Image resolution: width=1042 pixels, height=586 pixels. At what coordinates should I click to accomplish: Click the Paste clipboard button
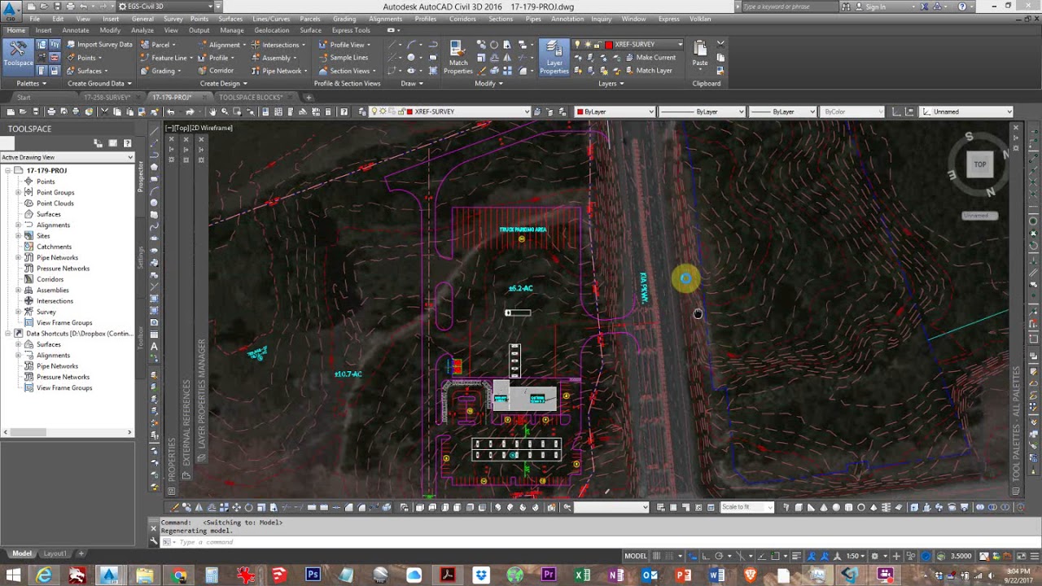(x=700, y=54)
